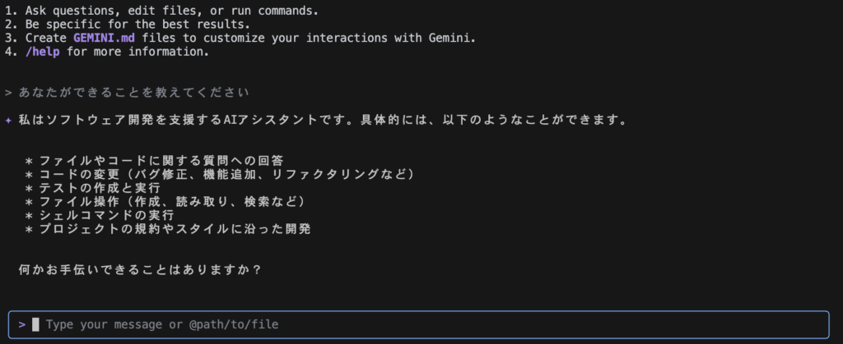Click the message input field placeholder text
The height and width of the screenshot is (344, 843).
(162, 324)
